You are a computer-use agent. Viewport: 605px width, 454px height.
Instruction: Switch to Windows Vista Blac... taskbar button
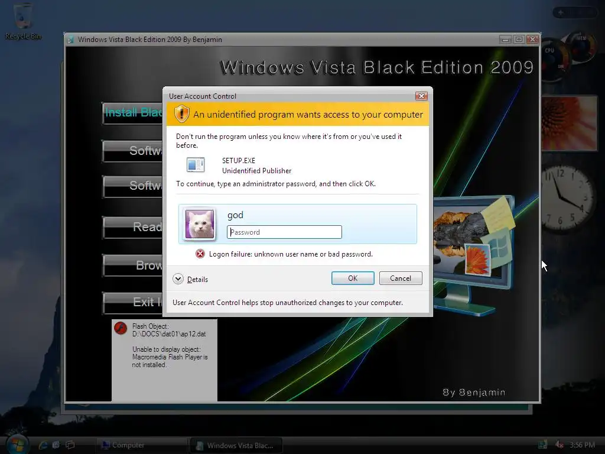click(236, 445)
